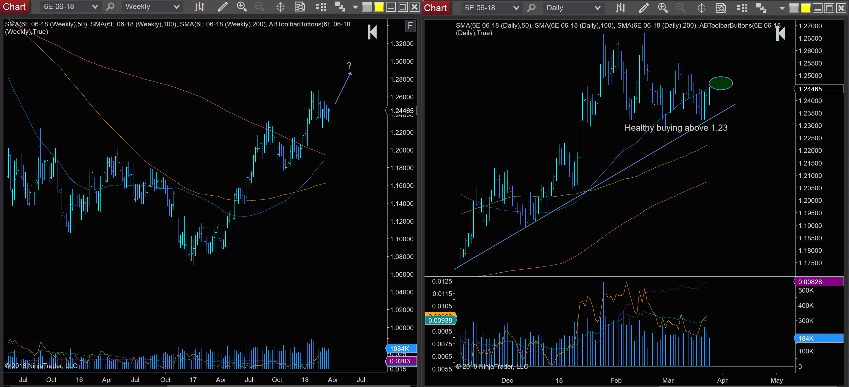Image resolution: width=849 pixels, height=387 pixels.
Task: Click the 1.17500 price label on Daily axis
Action: click(x=810, y=263)
